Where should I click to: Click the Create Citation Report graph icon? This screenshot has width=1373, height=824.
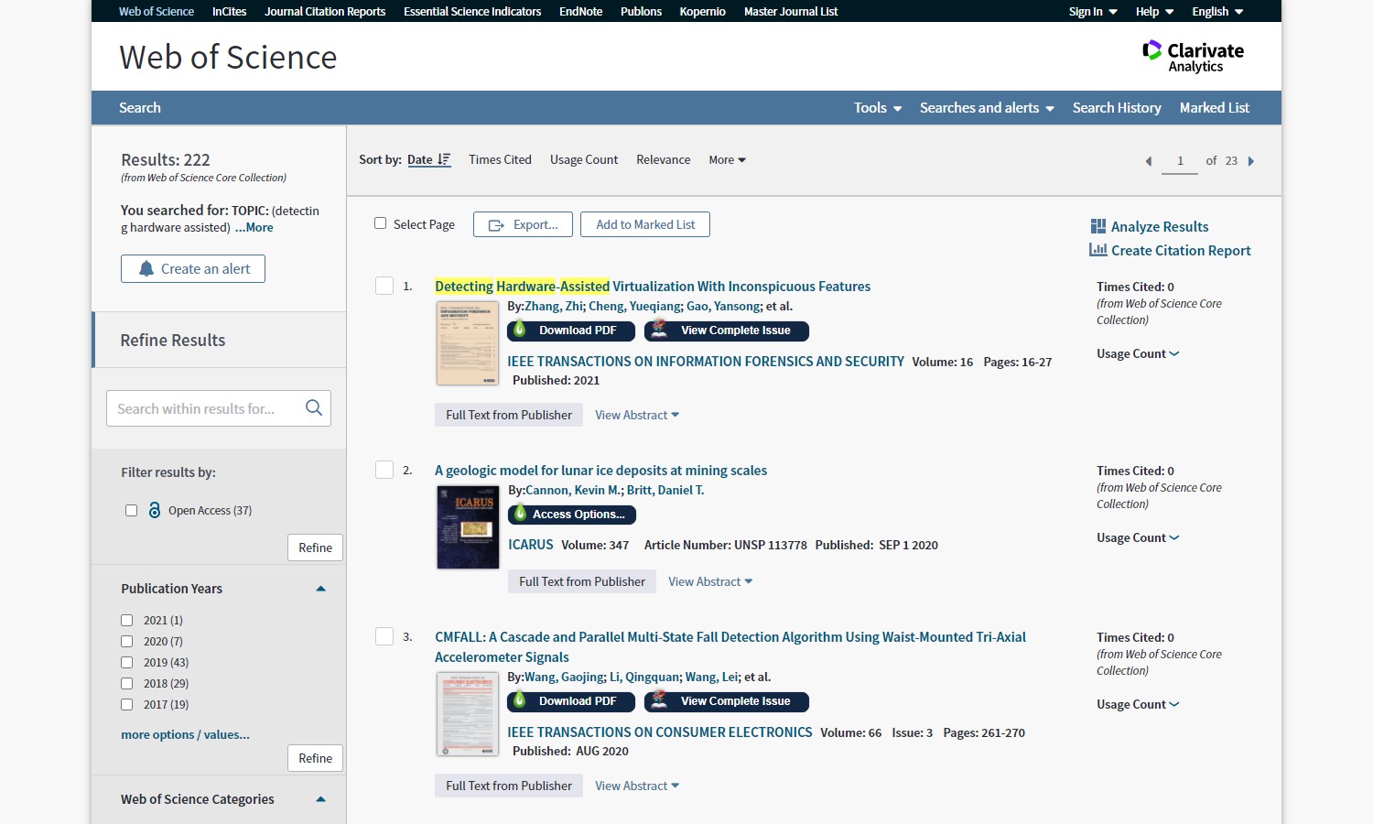pyautogui.click(x=1098, y=250)
